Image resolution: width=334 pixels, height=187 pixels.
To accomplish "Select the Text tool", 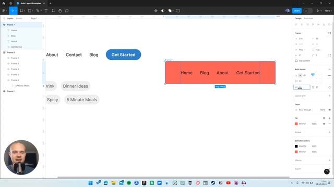I will pos(46,10).
